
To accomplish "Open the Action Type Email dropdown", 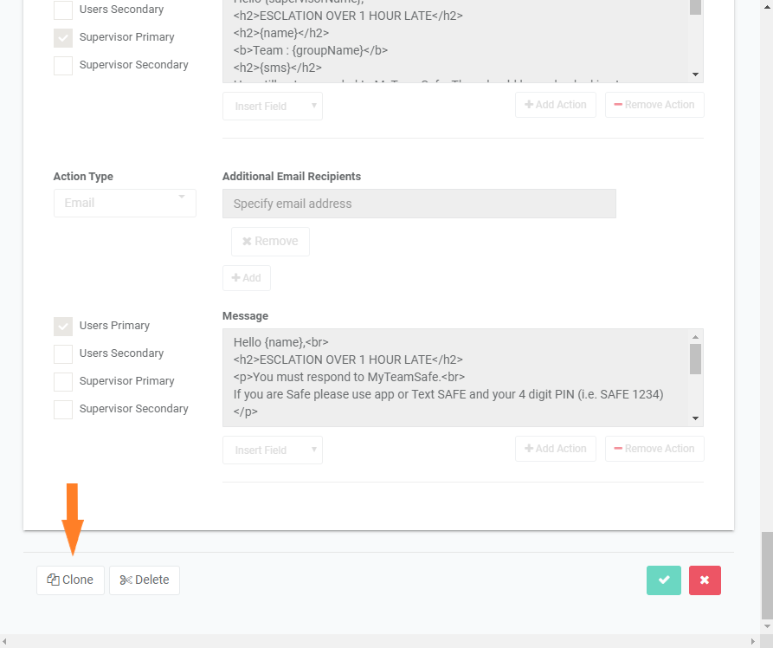I will tap(125, 203).
